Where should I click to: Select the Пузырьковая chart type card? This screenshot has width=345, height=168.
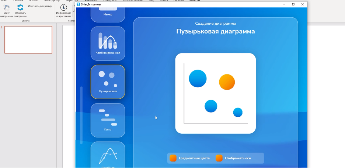tap(108, 82)
